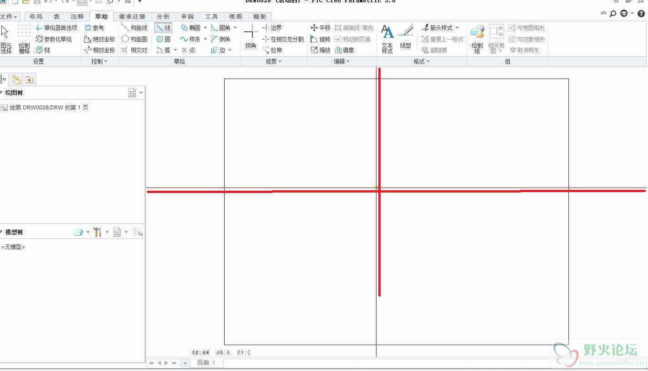Screen dimensions: 648x371
Task: Switch to the 注释 annotate tab
Action: (x=77, y=16)
